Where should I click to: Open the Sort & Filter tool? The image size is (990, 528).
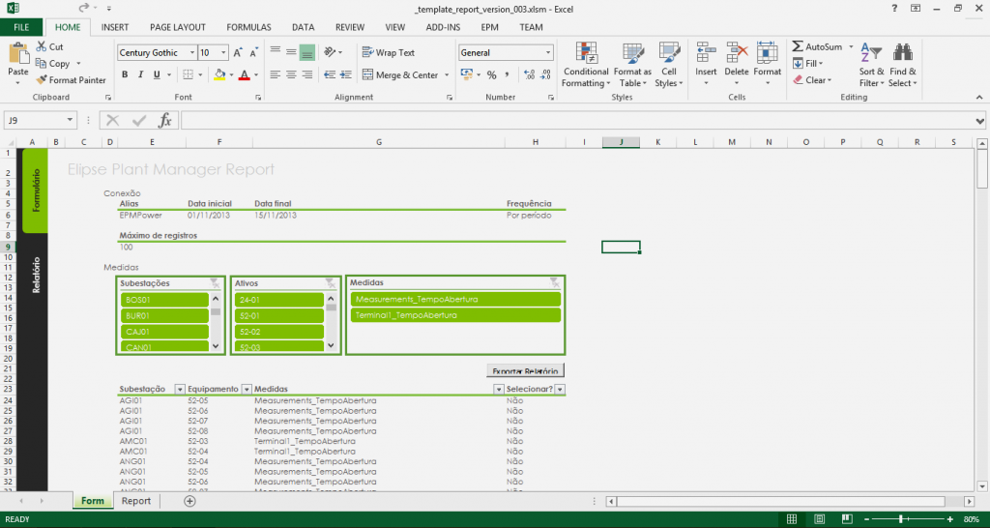coord(871,53)
